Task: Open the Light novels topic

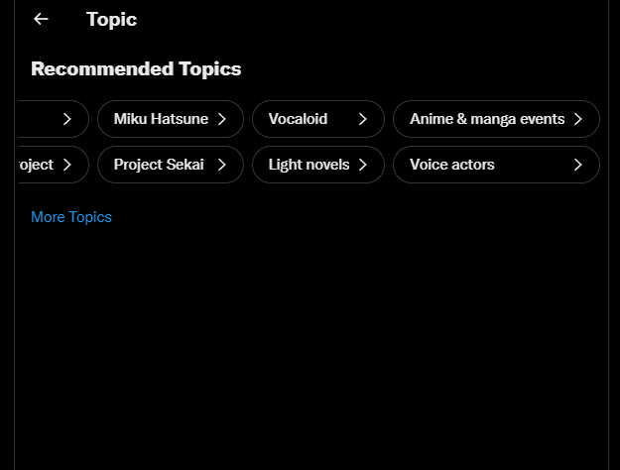Action: point(309,165)
